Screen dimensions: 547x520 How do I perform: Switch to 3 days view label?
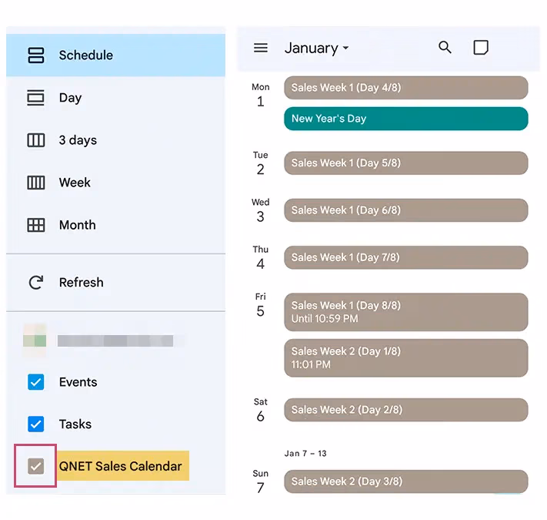click(78, 140)
